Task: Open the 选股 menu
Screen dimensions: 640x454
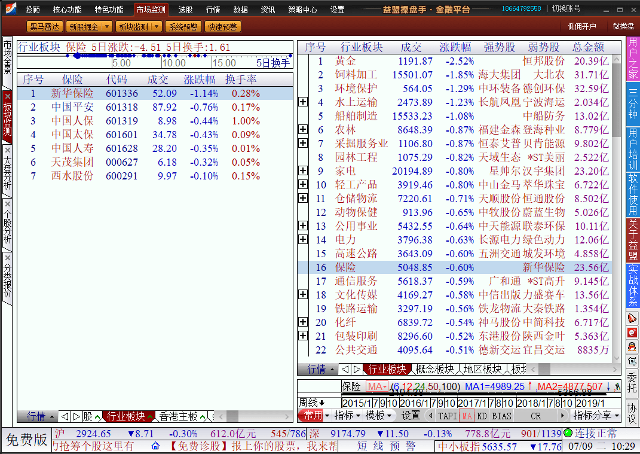Action: tap(185, 10)
